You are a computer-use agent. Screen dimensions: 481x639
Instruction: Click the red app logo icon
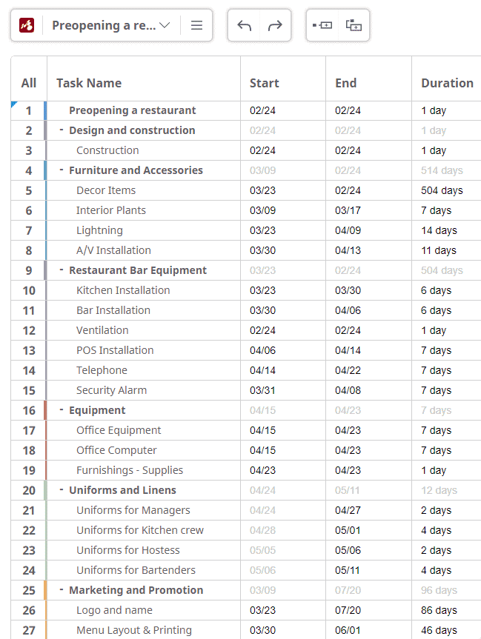27,25
